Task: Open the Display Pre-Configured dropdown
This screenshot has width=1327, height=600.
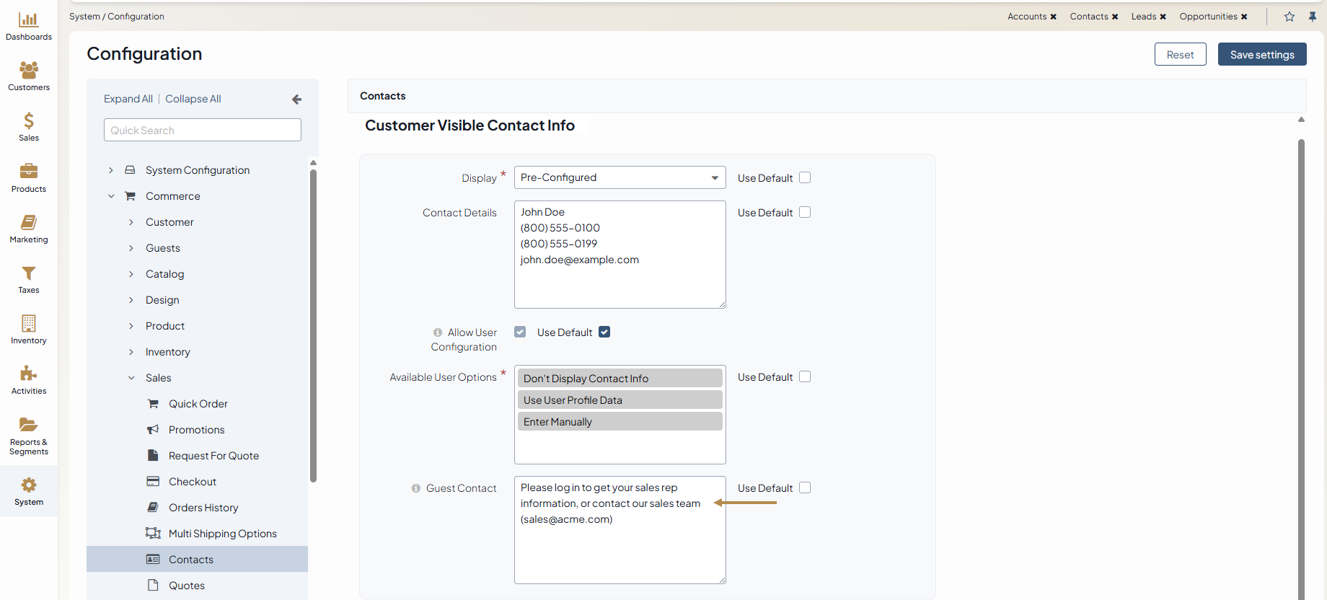Action: pos(620,177)
